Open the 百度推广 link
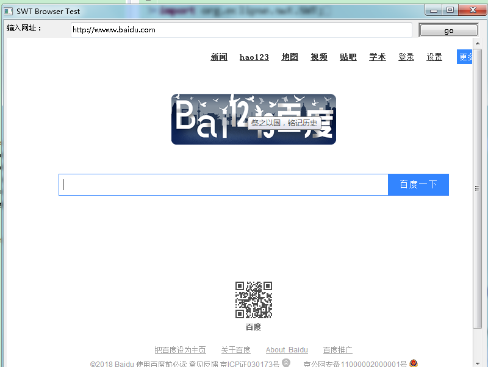488x367 pixels. (338, 350)
